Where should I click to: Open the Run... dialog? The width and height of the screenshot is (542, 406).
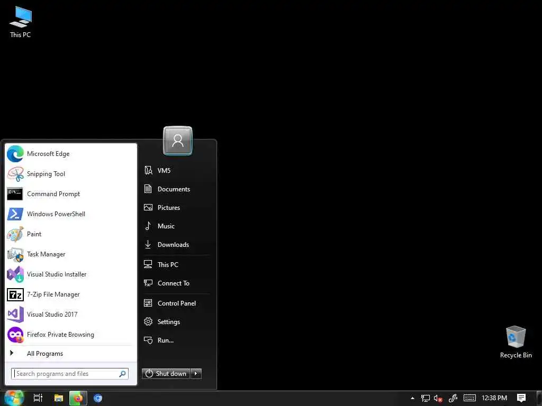pos(176,340)
